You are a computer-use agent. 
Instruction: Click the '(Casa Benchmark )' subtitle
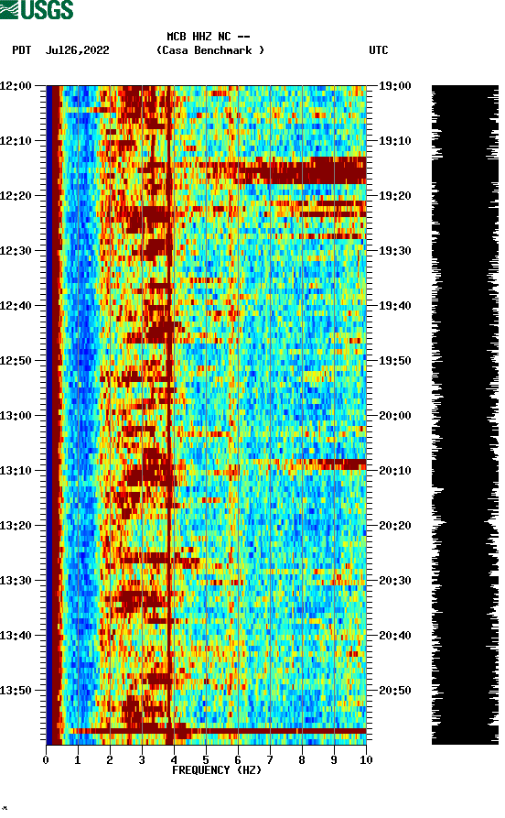tap(210, 50)
